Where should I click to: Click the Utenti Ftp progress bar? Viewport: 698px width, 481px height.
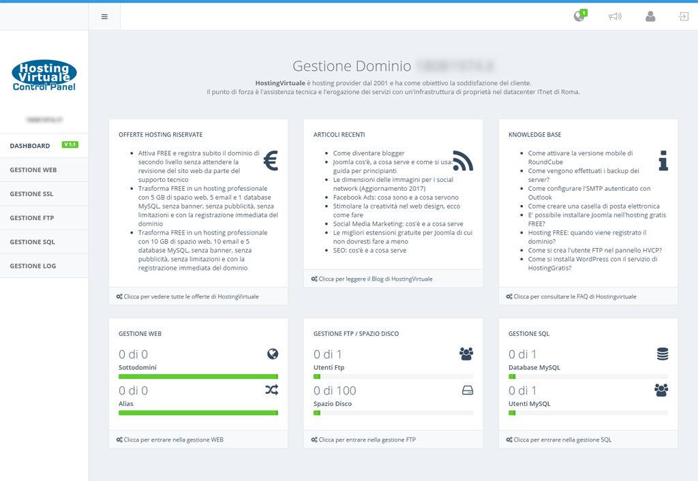coord(393,377)
